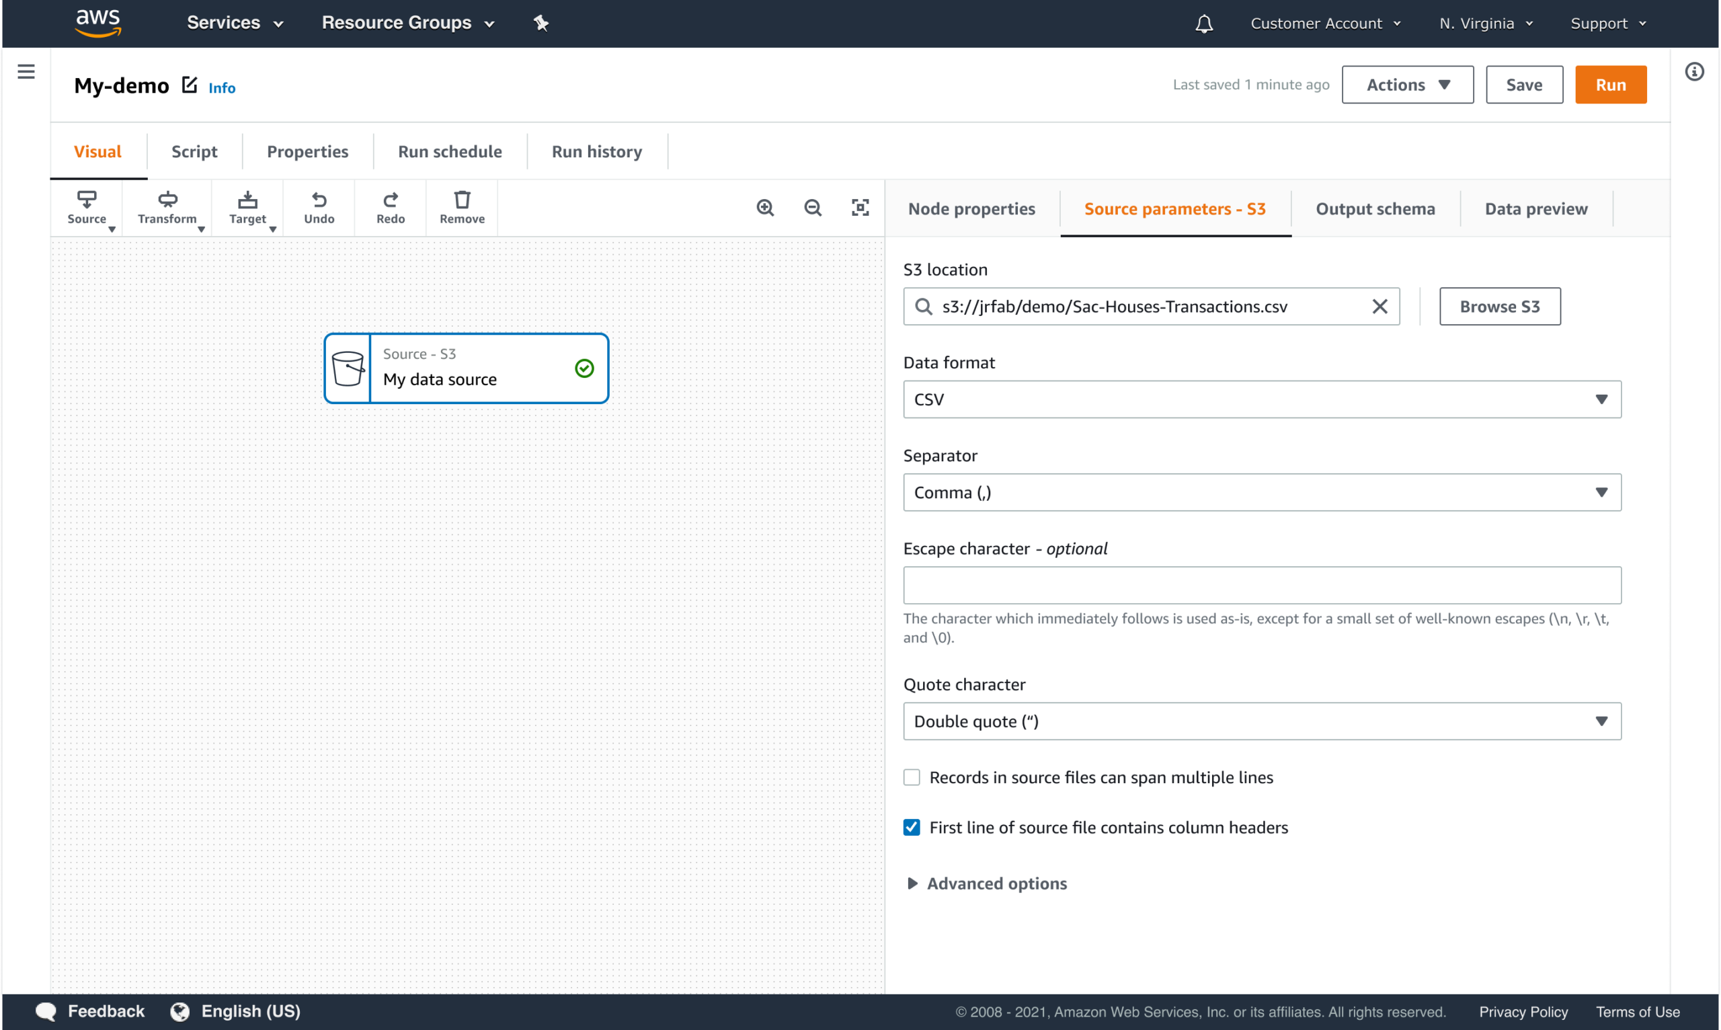1721x1030 pixels.
Task: Open the Quote character dropdown
Action: tap(1262, 721)
